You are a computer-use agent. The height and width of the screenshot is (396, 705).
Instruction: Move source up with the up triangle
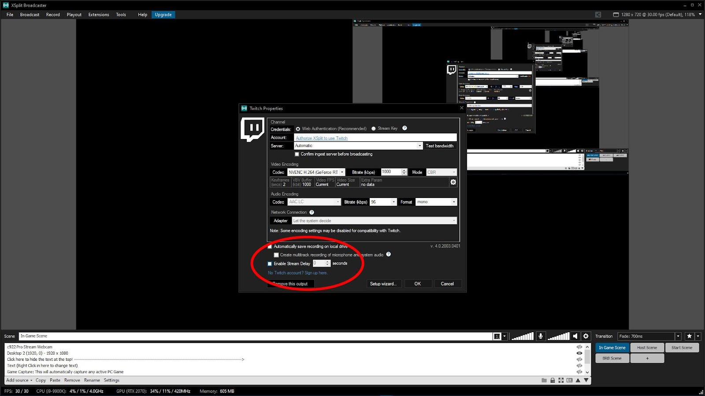point(578,380)
